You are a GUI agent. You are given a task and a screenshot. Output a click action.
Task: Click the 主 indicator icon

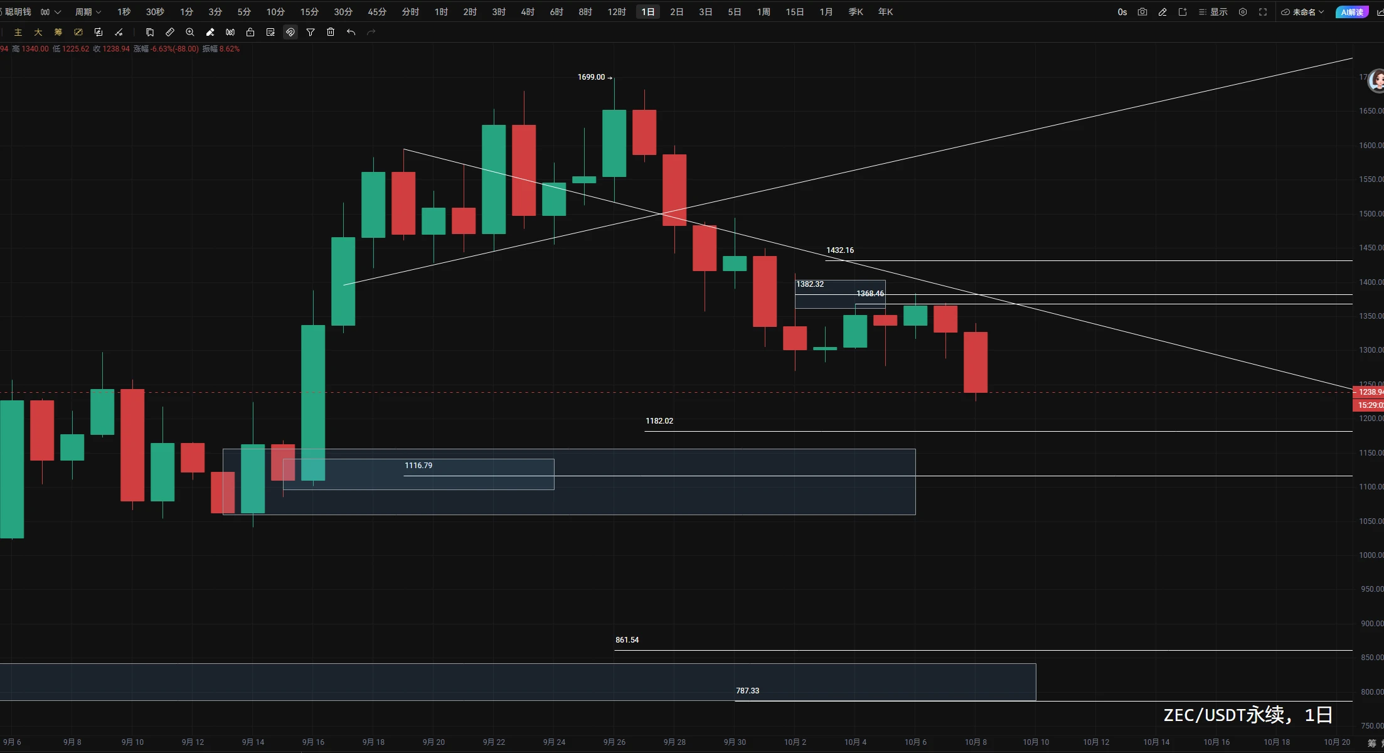click(x=18, y=32)
